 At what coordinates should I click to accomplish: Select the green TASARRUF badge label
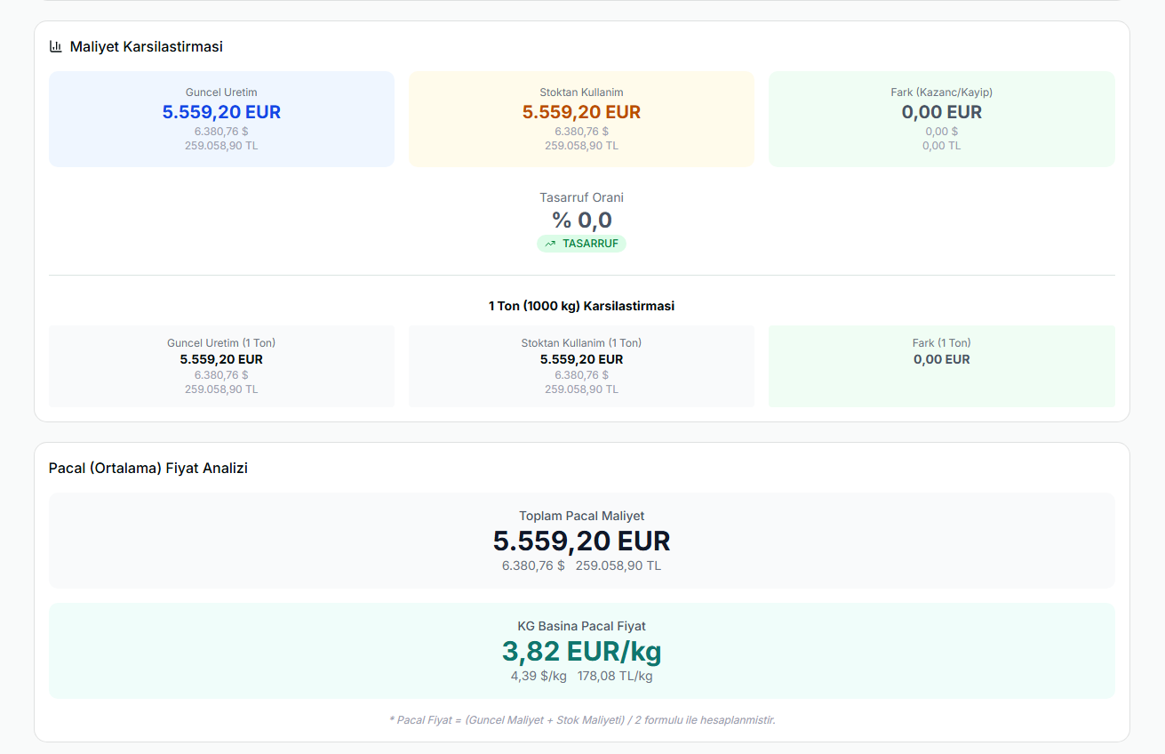tap(589, 244)
